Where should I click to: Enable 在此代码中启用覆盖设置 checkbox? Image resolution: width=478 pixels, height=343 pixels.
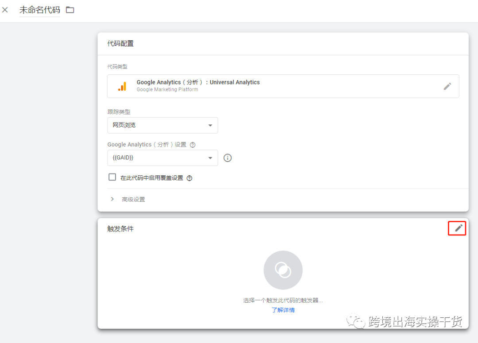coord(112,177)
